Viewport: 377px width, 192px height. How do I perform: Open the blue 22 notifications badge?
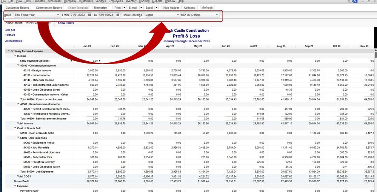[355, 1]
